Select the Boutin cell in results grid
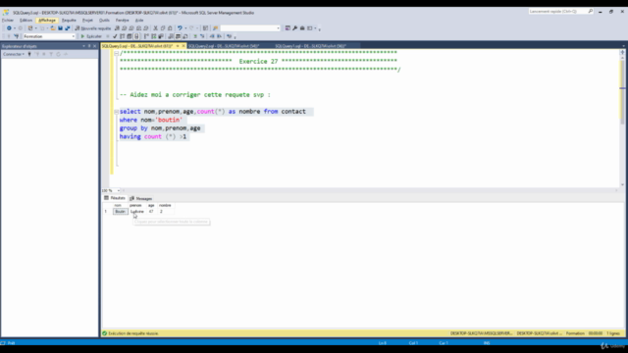This screenshot has height=353, width=628. click(x=120, y=212)
